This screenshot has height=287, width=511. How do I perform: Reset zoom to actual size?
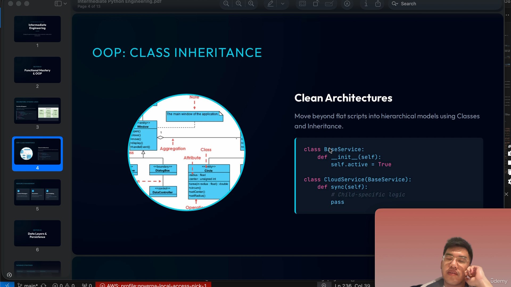pyautogui.click(x=239, y=4)
